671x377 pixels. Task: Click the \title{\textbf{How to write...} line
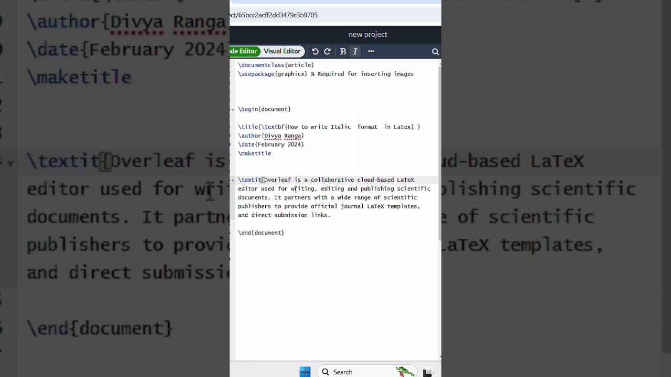coord(329,127)
